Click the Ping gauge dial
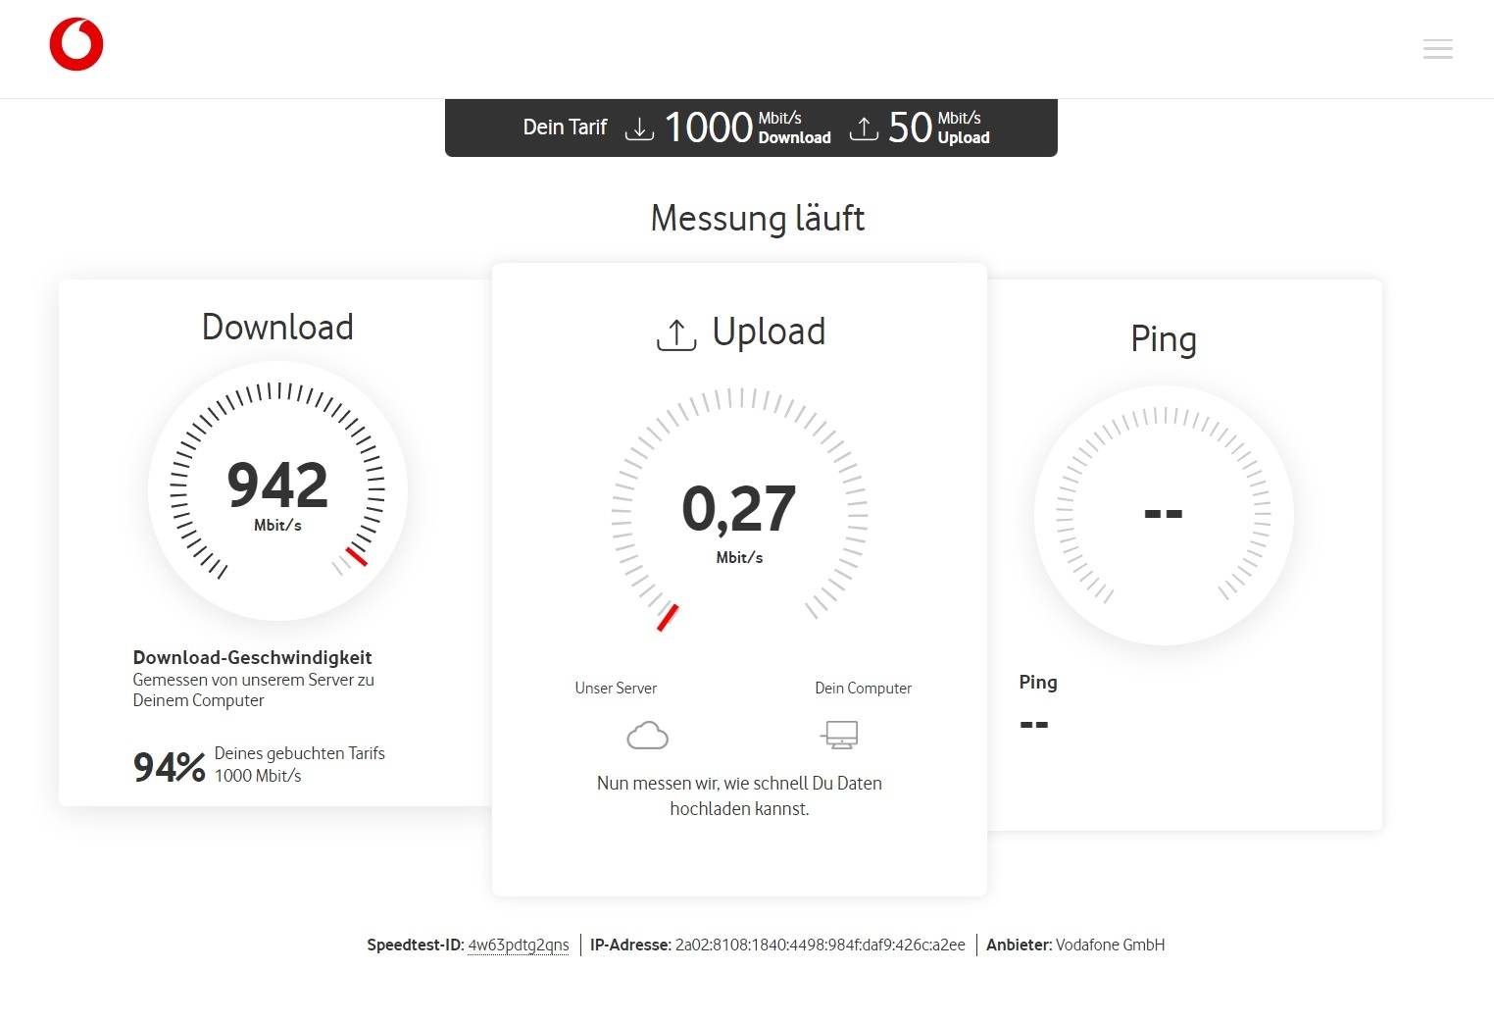Screen dimensions: 1494x1022 tap(1164, 515)
